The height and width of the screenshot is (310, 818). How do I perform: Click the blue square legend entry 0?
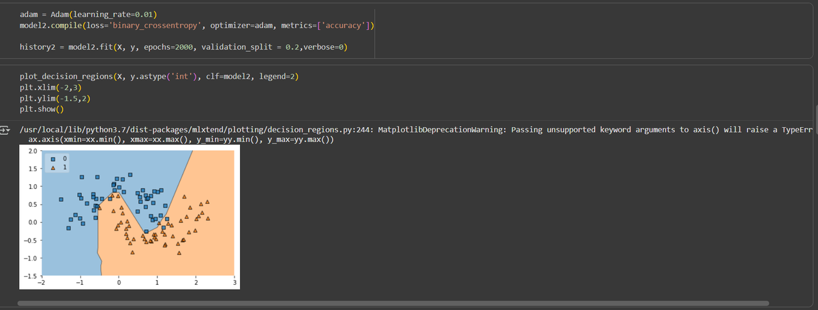[x=59, y=158]
